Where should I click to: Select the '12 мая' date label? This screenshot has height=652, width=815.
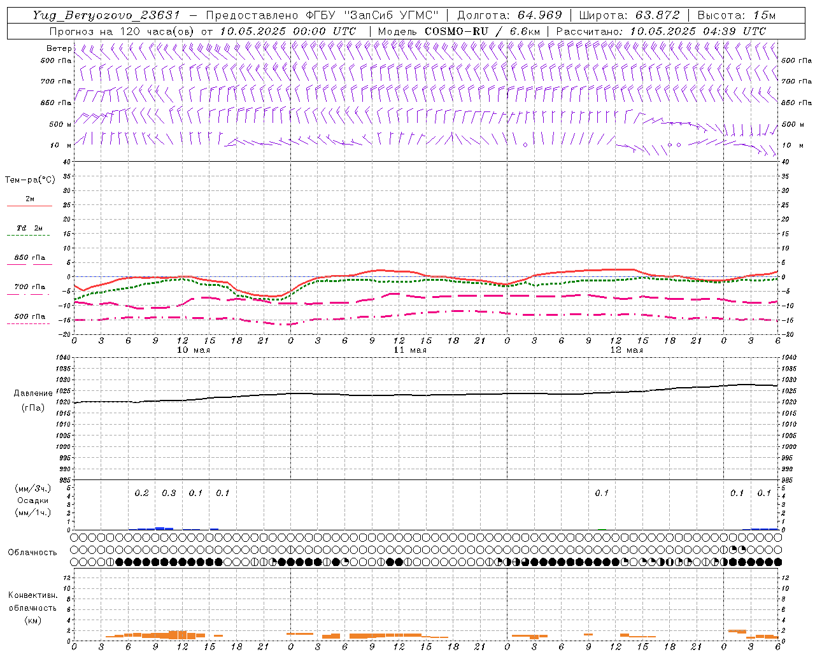(x=627, y=350)
